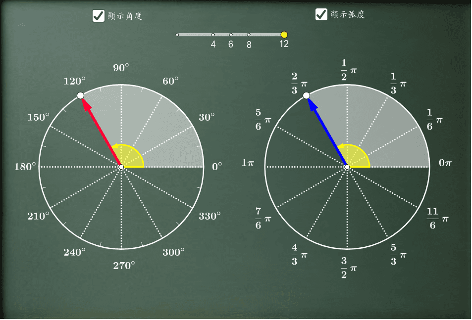Image resolution: width=472 pixels, height=320 pixels.
Task: Click the 240° label
Action: 74,252
